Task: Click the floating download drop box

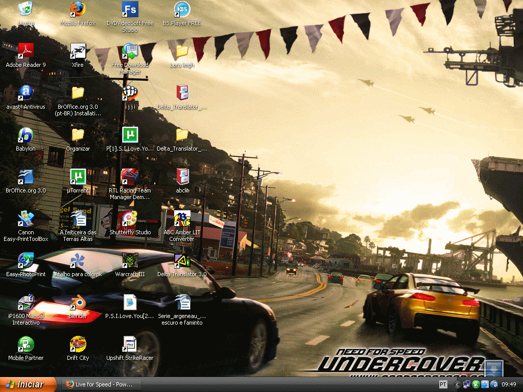Action: 494,369
